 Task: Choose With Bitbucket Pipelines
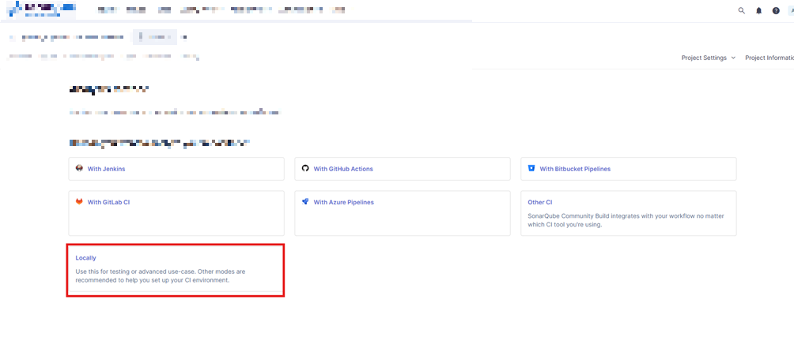[575, 169]
